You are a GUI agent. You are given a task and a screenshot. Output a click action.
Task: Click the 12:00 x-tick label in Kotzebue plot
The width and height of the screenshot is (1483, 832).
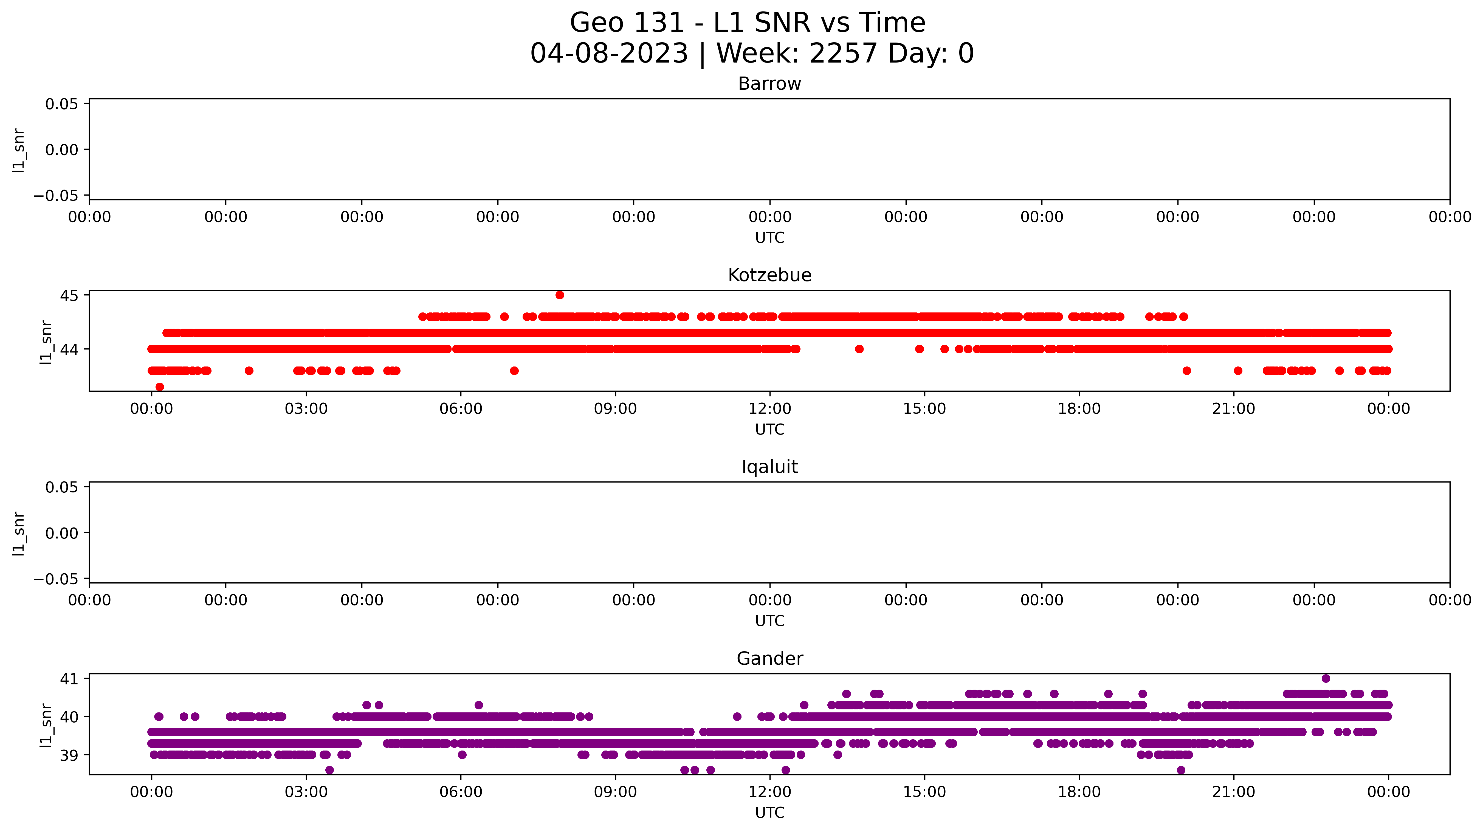click(x=770, y=409)
